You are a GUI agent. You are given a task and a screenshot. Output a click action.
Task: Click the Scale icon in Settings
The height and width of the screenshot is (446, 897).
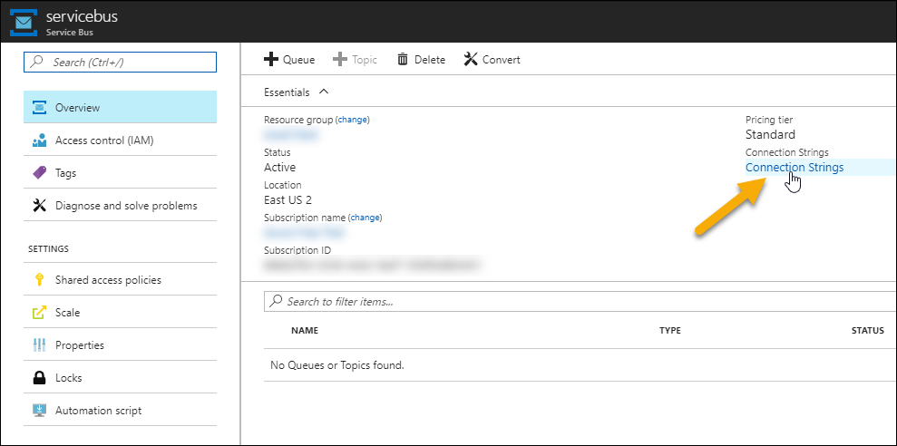click(39, 313)
